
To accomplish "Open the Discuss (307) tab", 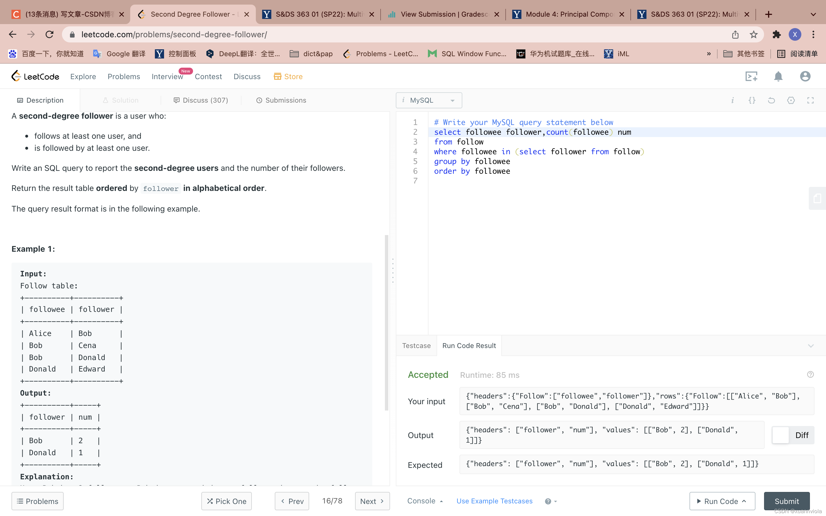I will click(x=201, y=100).
